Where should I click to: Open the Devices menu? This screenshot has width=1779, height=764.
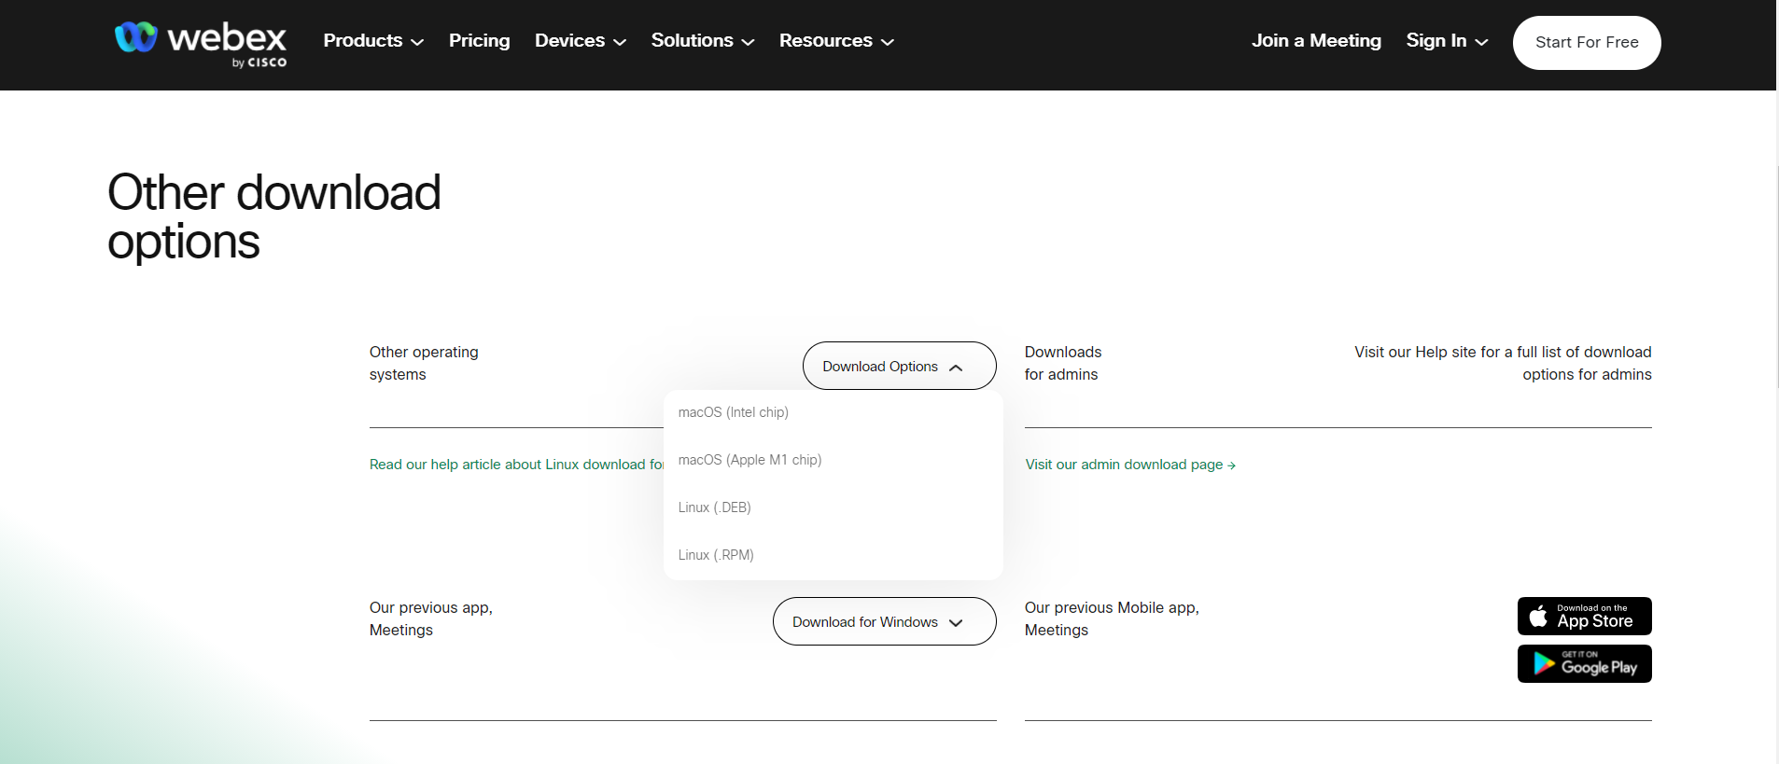tap(581, 41)
